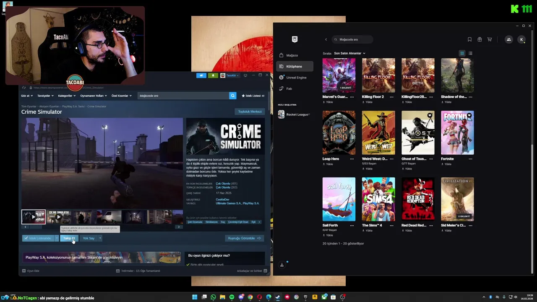The image size is (537, 302).
Task: Open options menu for Sail Forth
Action: (x=352, y=225)
